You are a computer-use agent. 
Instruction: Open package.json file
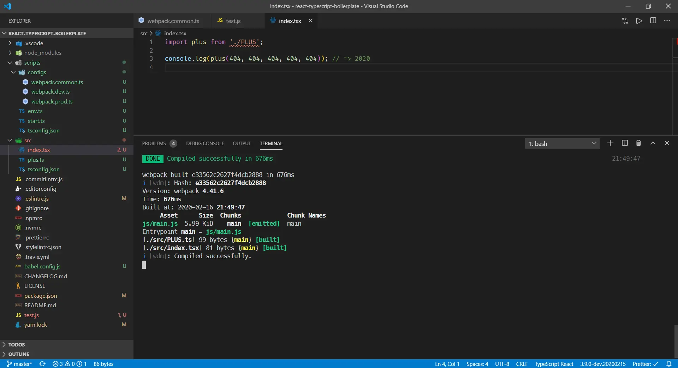pos(67,296)
